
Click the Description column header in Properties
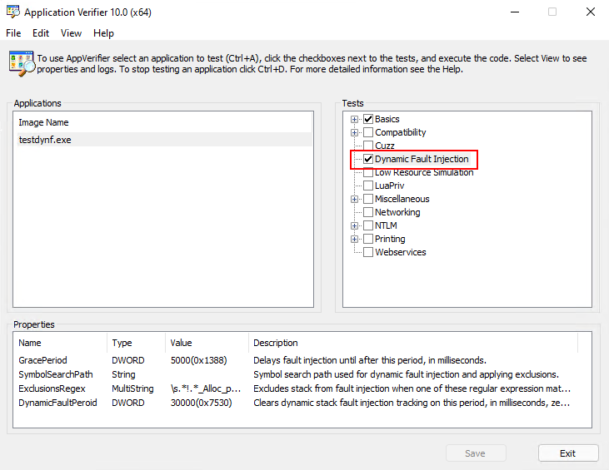click(x=413, y=343)
